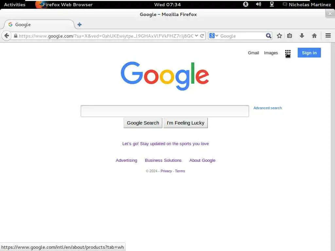The image size is (335, 251).
Task: Select the Google tab
Action: tap(39, 25)
